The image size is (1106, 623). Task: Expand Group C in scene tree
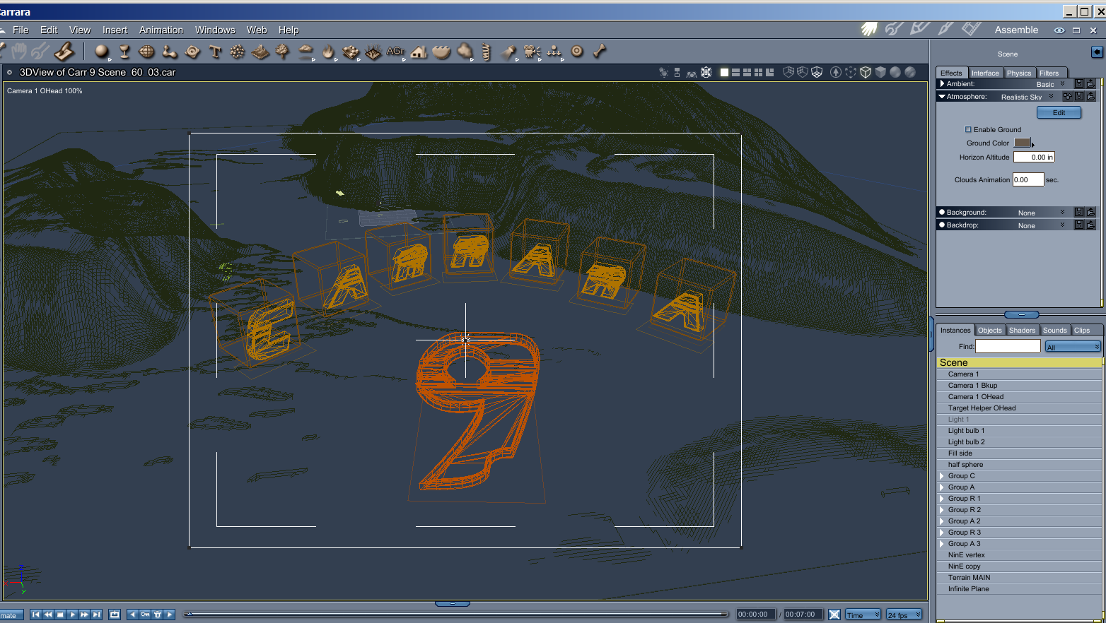point(942,476)
